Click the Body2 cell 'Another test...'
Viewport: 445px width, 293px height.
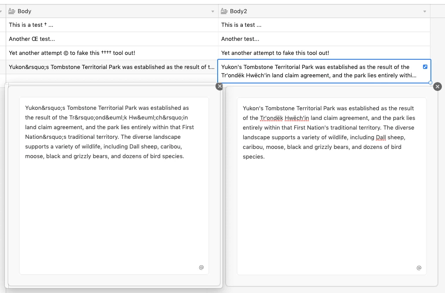[x=324, y=39]
